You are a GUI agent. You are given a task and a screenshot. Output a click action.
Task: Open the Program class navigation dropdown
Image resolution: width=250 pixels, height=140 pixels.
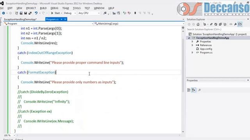pyautogui.click(x=48, y=24)
